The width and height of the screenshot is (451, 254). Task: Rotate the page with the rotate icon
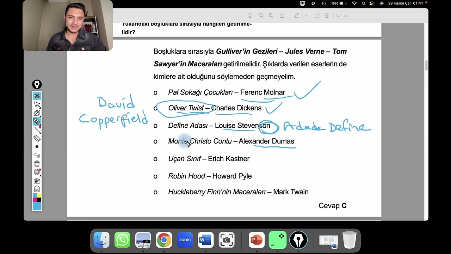317,16
